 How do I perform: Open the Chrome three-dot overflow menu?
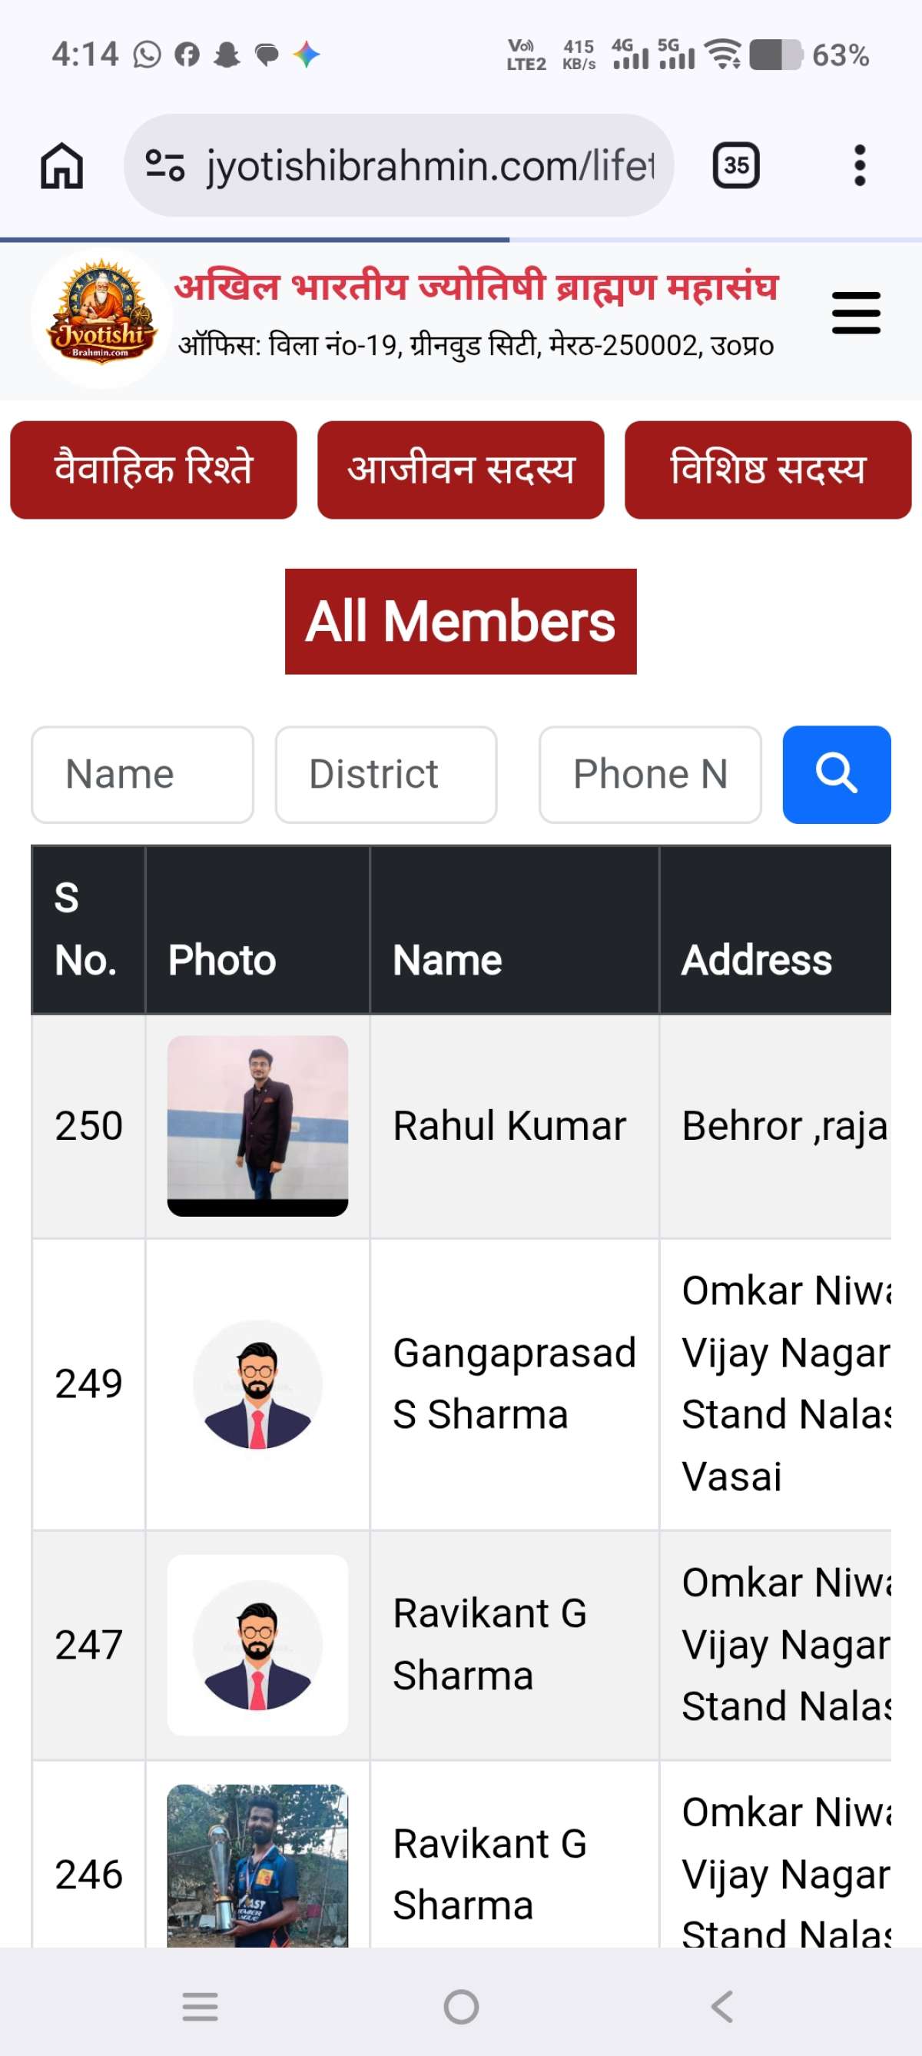pyautogui.click(x=859, y=166)
